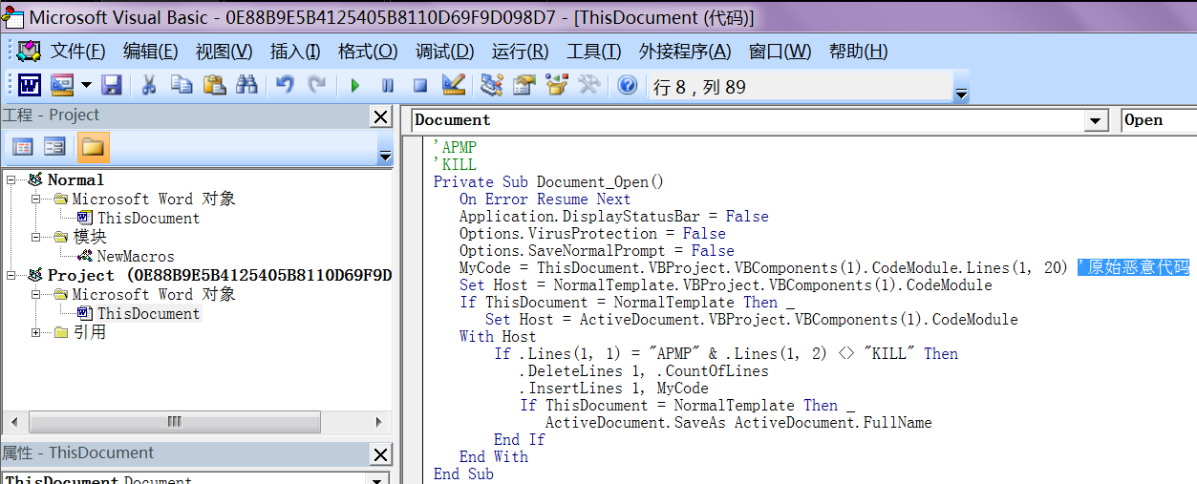
Task: Open the Insert UserForm dropdown arrow
Action: click(x=86, y=86)
